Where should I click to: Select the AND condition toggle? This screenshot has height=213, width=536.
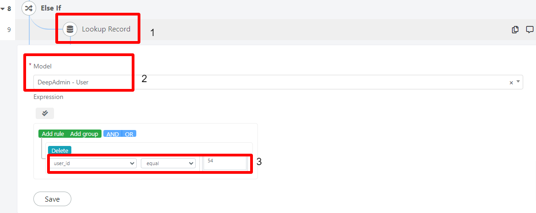[113, 134]
